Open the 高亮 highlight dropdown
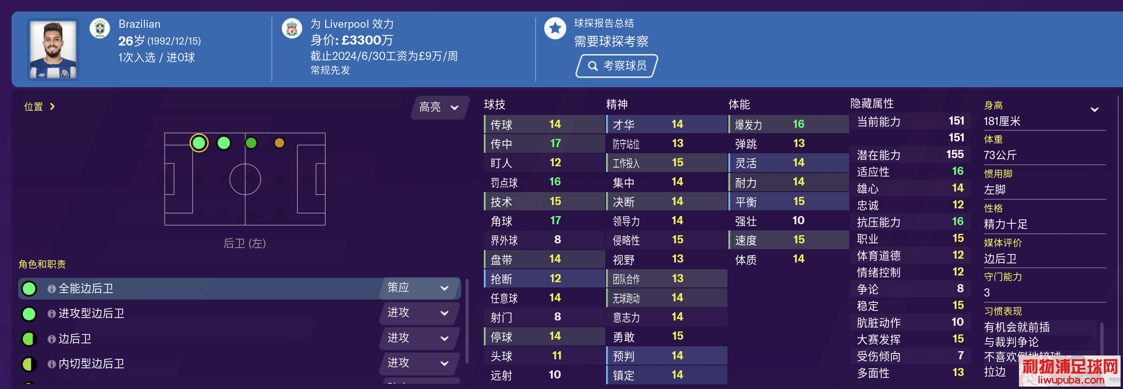This screenshot has width=1123, height=389. [439, 107]
